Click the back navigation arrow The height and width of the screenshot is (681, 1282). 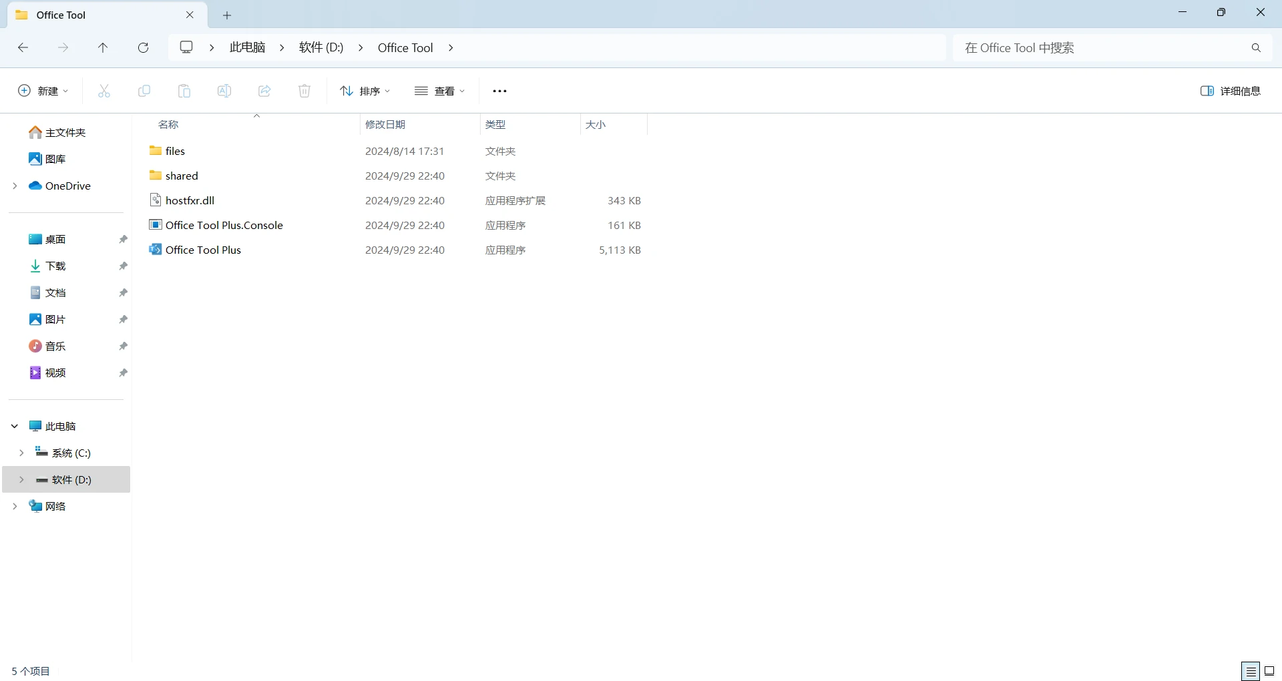23,47
